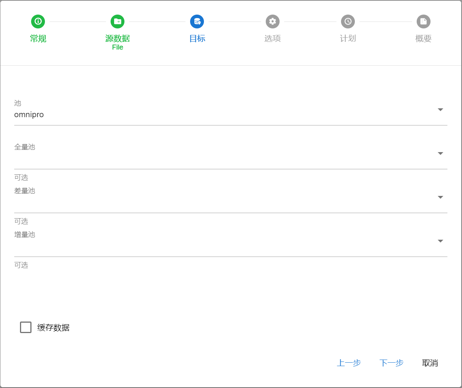Expand the 差量池 dropdown arrow
The height and width of the screenshot is (388, 462).
click(440, 197)
